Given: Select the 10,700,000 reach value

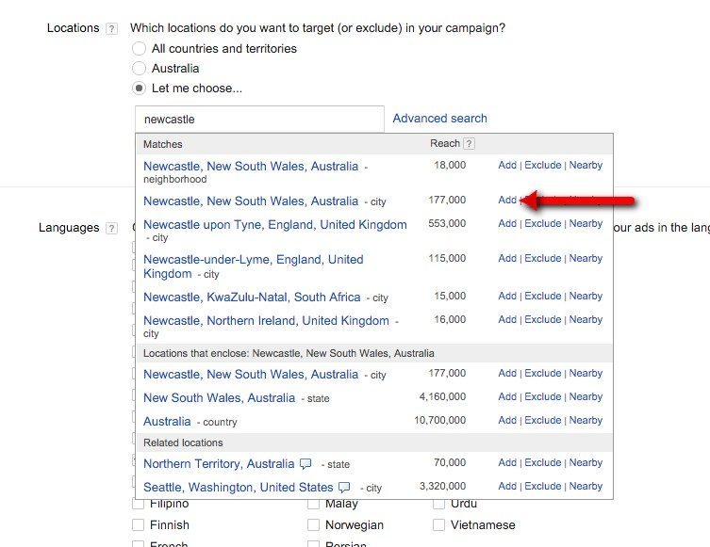Looking at the screenshot, I should pyautogui.click(x=439, y=420).
